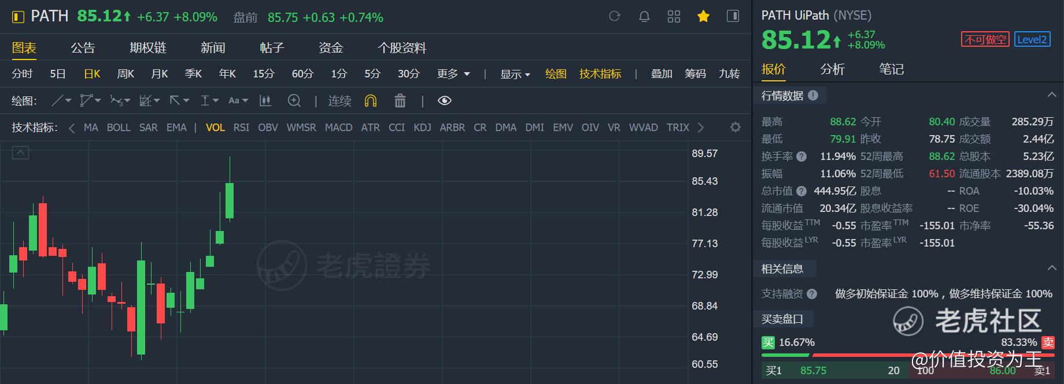Select the line drawing tool
This screenshot has height=384, width=1064.
pyautogui.click(x=57, y=100)
